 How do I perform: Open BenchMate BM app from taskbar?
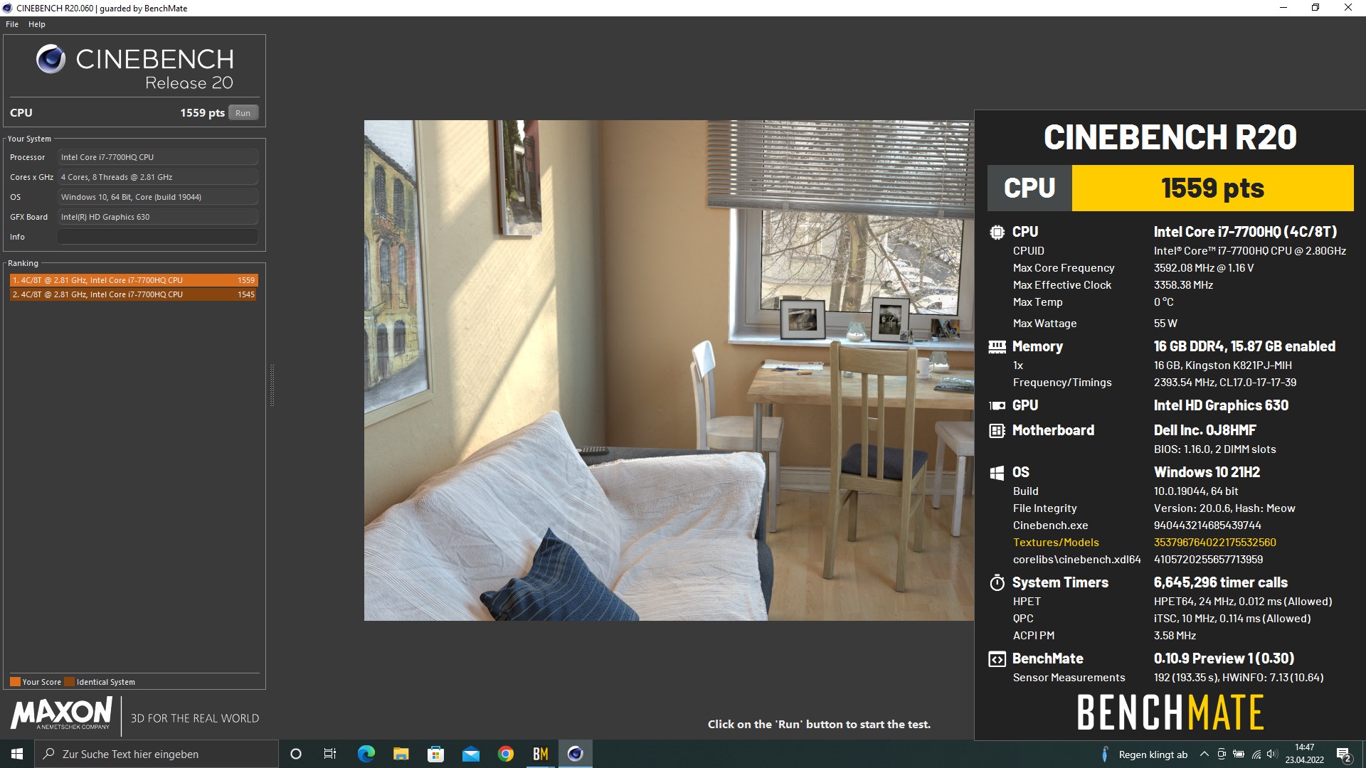(x=540, y=754)
